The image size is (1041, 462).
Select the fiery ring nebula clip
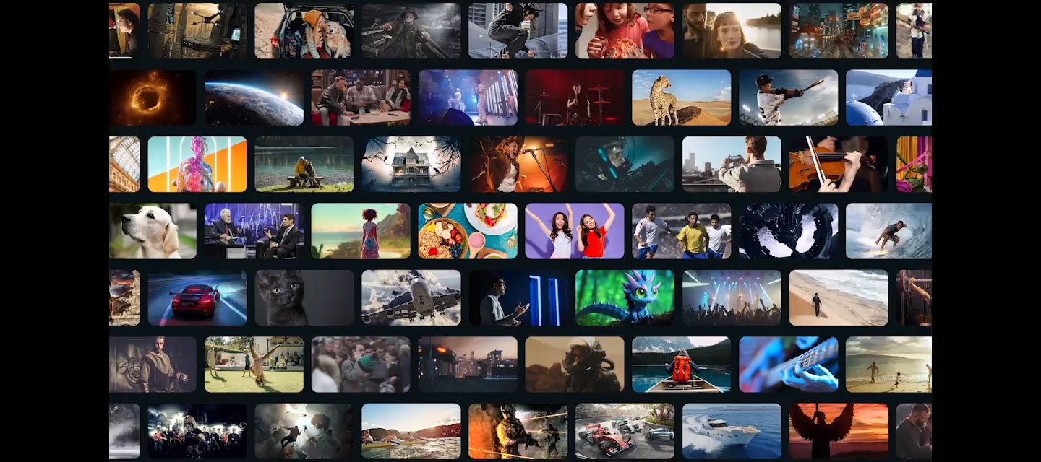pyautogui.click(x=152, y=97)
